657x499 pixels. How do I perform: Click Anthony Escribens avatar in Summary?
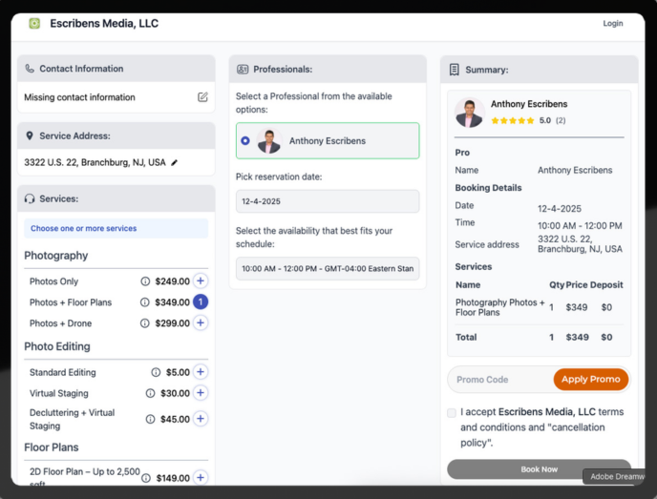tap(469, 113)
